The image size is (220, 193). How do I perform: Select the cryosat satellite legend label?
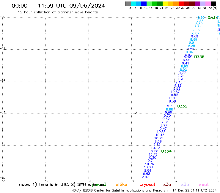147,185
